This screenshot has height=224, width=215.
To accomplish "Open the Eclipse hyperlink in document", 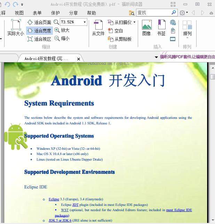I will click(x=54, y=199).
